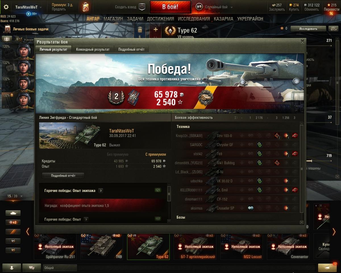341x273 pixels.
Task: Click the Подробный отчёт button
Action: point(63,175)
